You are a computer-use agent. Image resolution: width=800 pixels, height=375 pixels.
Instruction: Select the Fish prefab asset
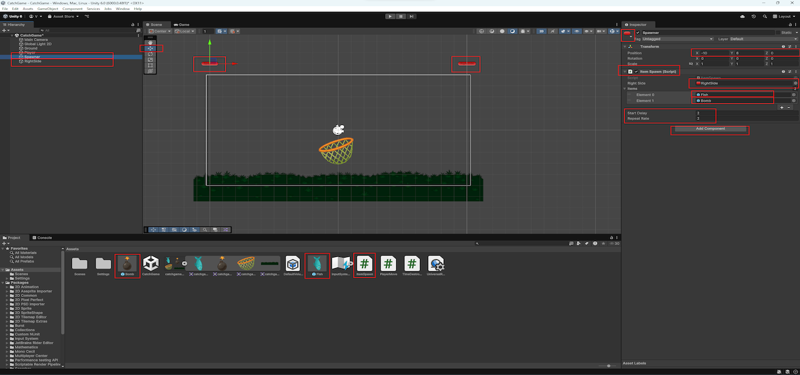pyautogui.click(x=317, y=266)
